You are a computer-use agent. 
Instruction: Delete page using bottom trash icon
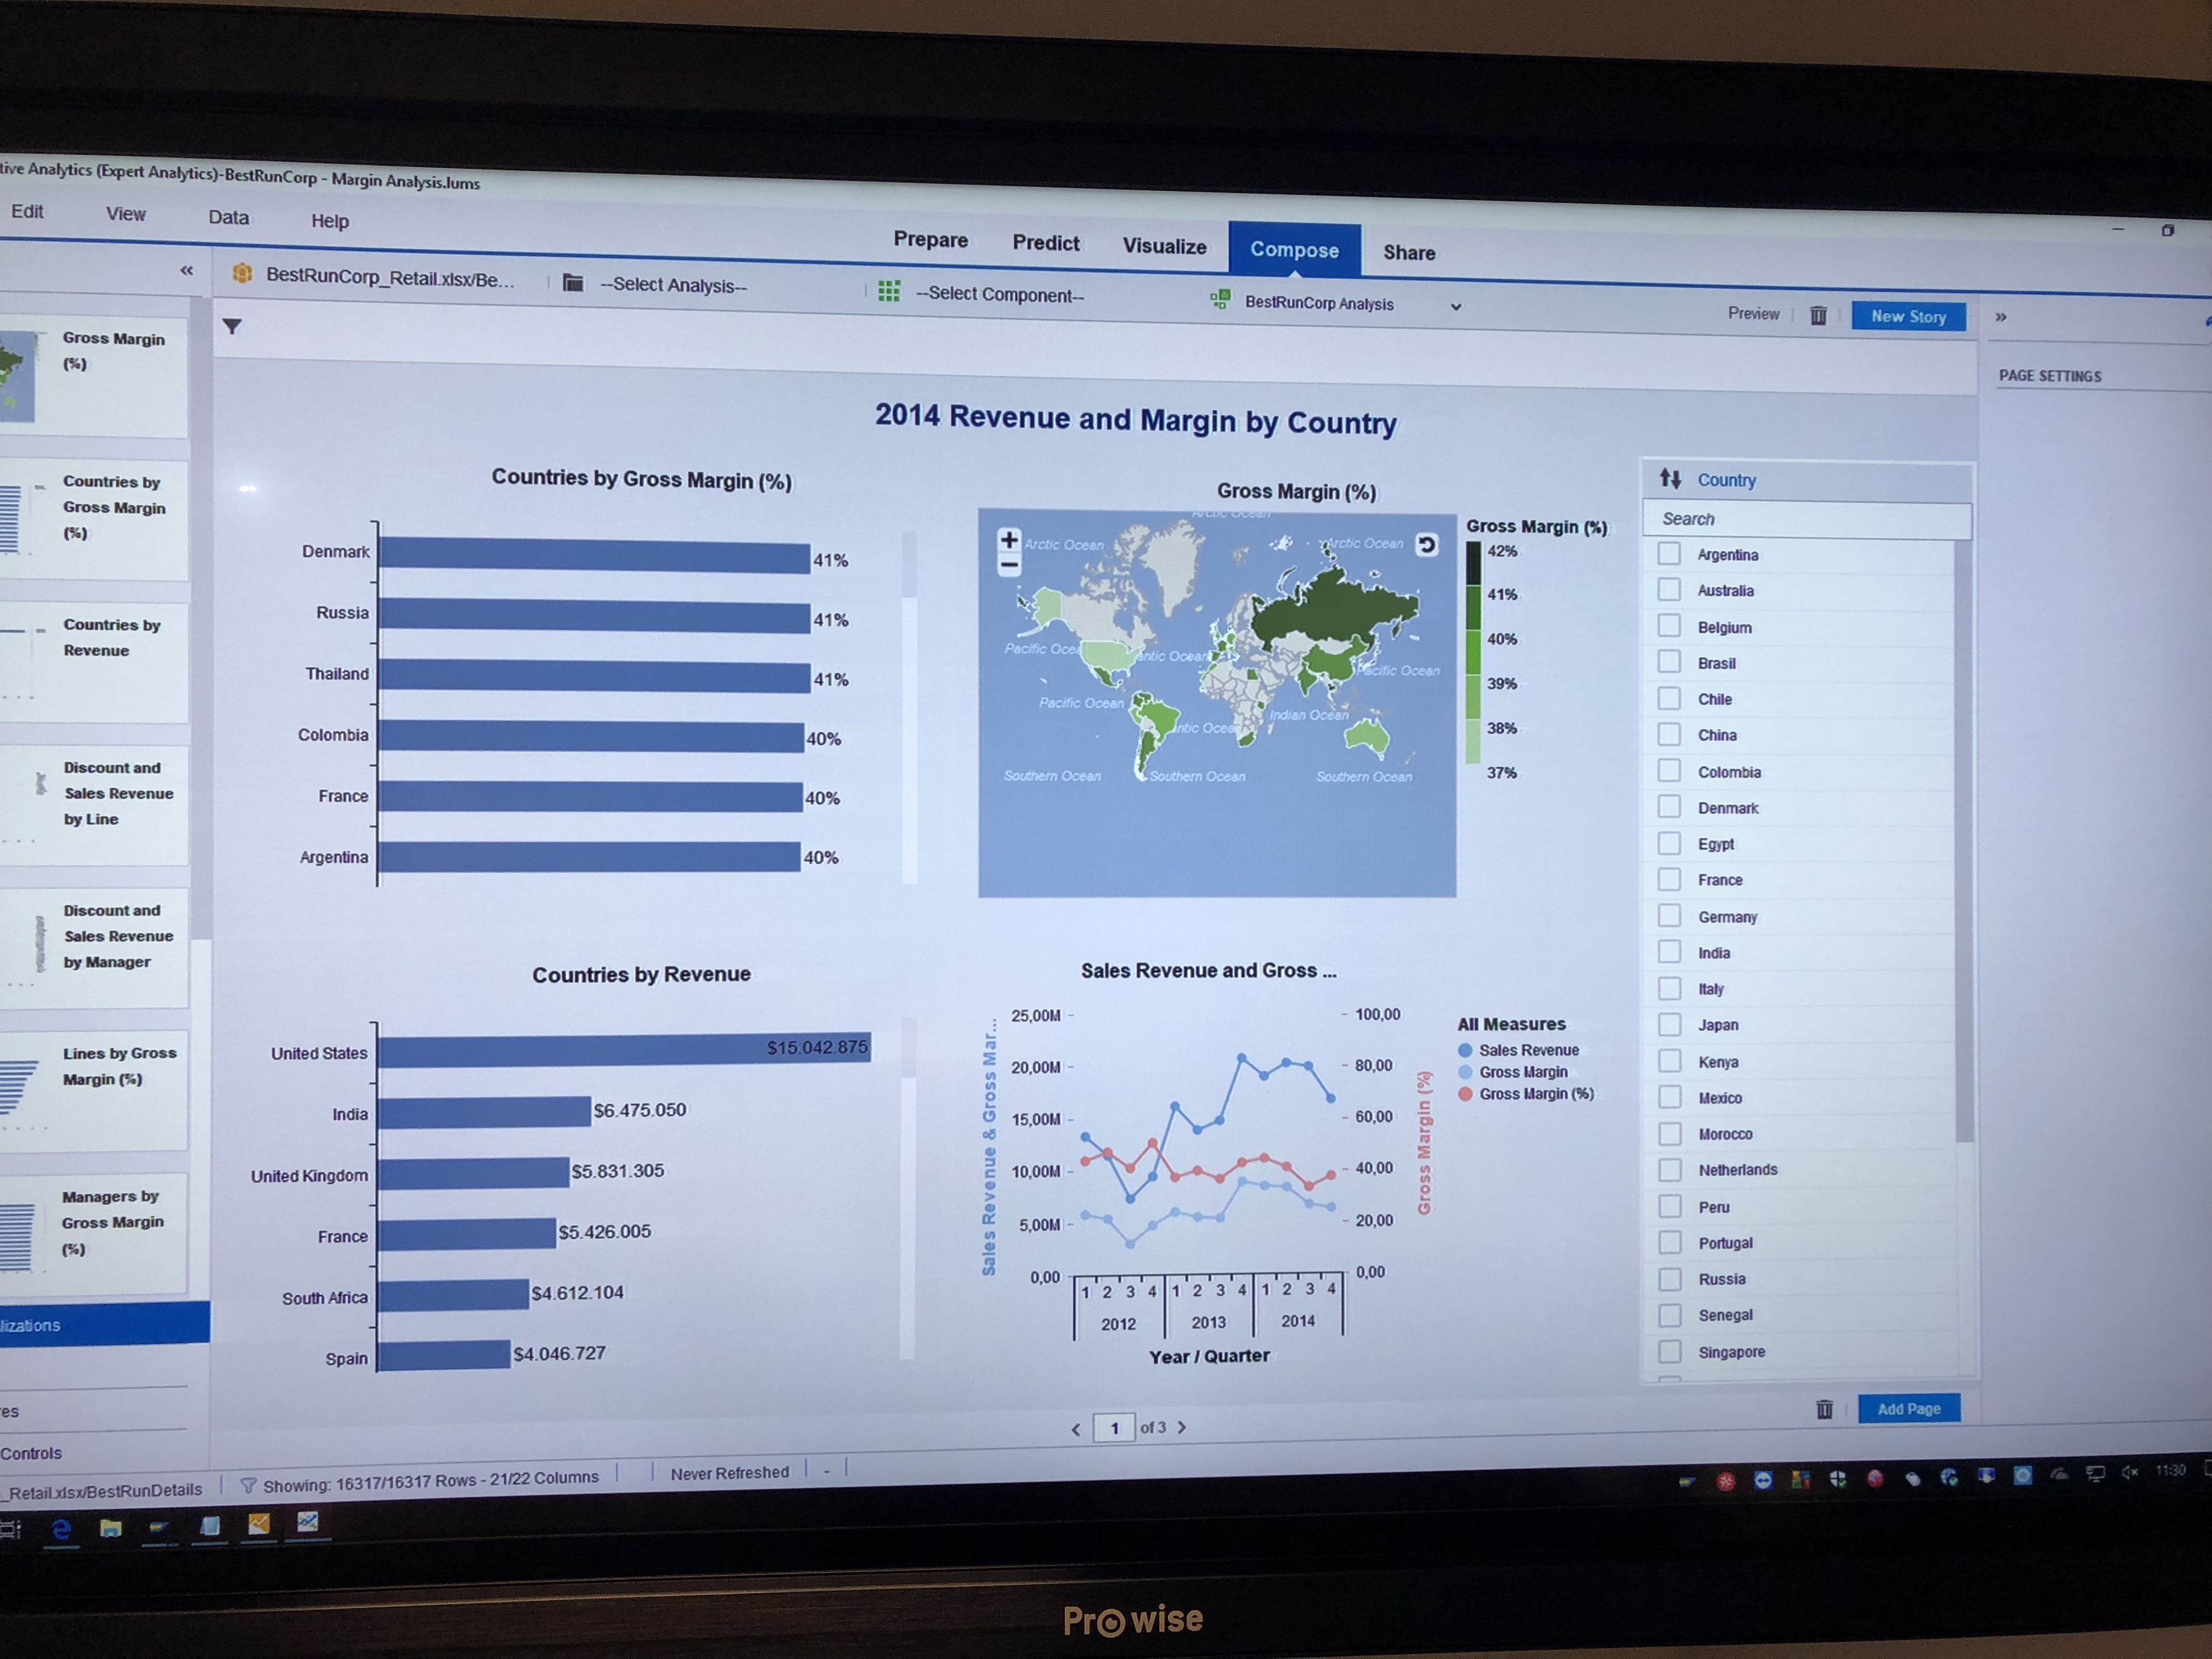point(1824,1409)
